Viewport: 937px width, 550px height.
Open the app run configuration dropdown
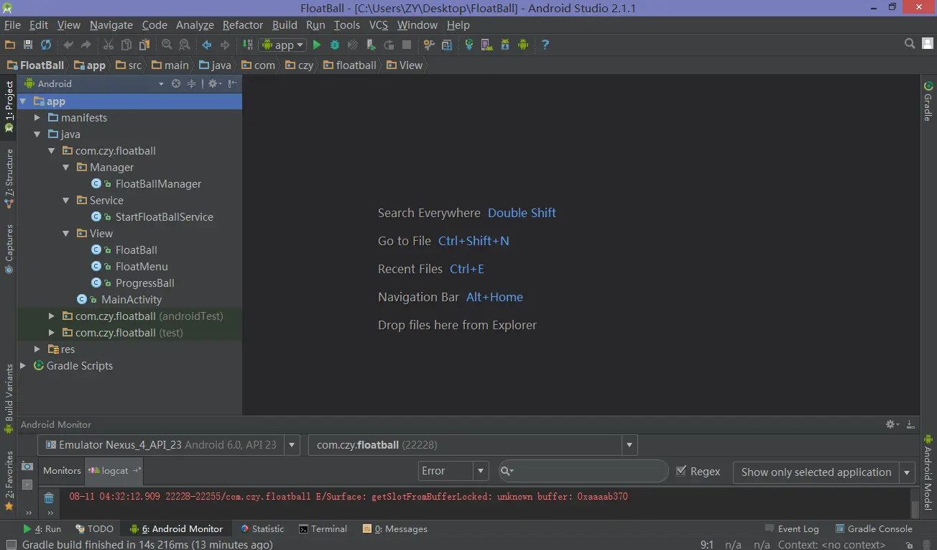283,45
